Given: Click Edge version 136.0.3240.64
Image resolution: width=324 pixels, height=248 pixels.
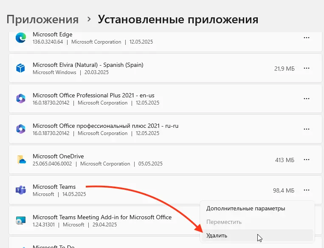Looking at the screenshot, I should [48, 42].
